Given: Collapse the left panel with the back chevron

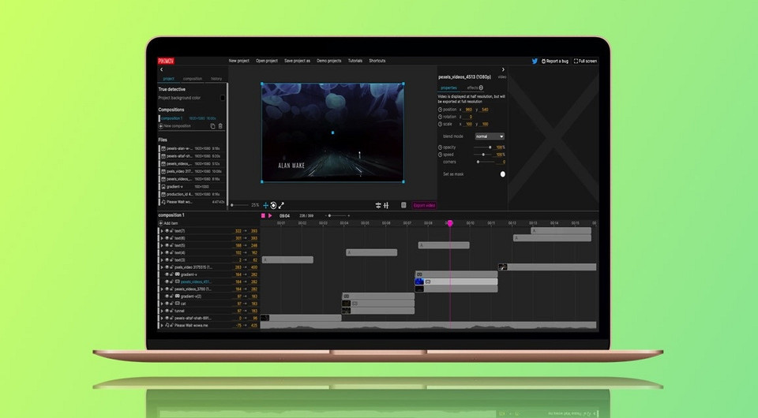Looking at the screenshot, I should coord(161,70).
